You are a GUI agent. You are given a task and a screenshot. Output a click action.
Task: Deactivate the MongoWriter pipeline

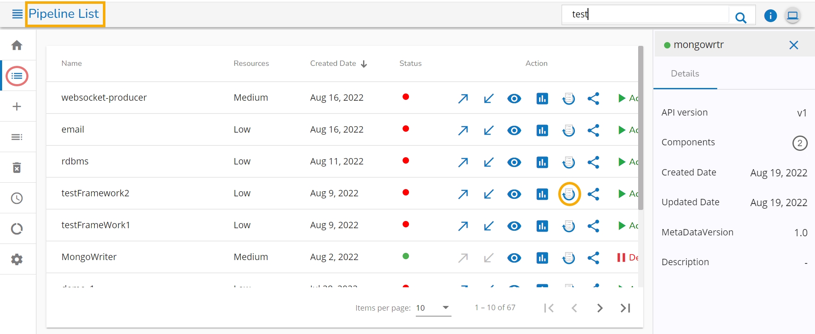click(626, 258)
